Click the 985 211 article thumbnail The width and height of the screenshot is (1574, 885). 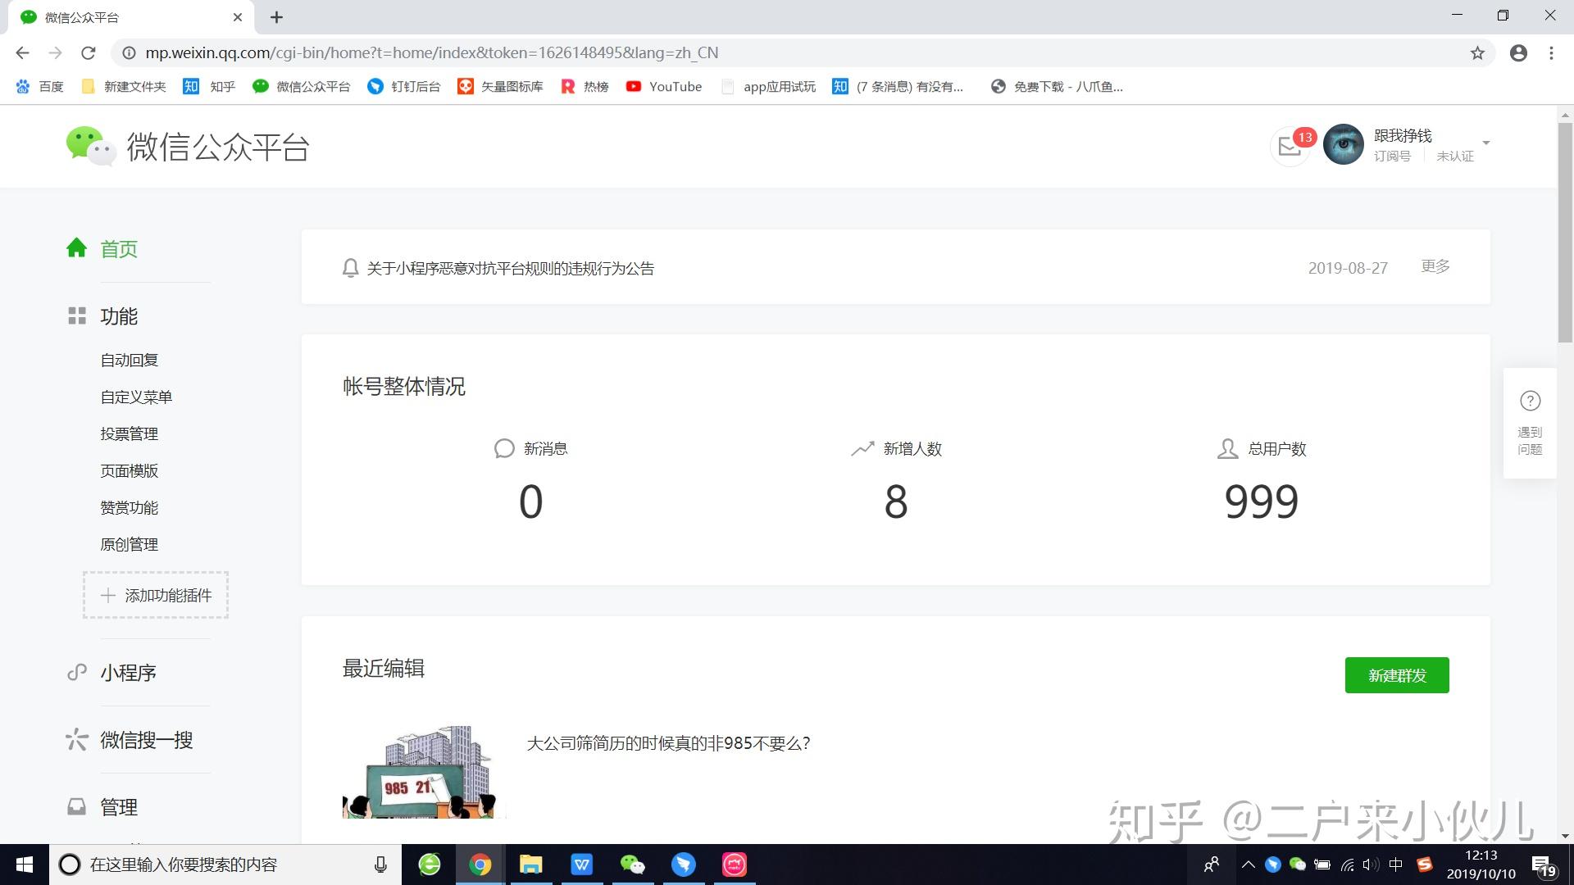pyautogui.click(x=424, y=771)
